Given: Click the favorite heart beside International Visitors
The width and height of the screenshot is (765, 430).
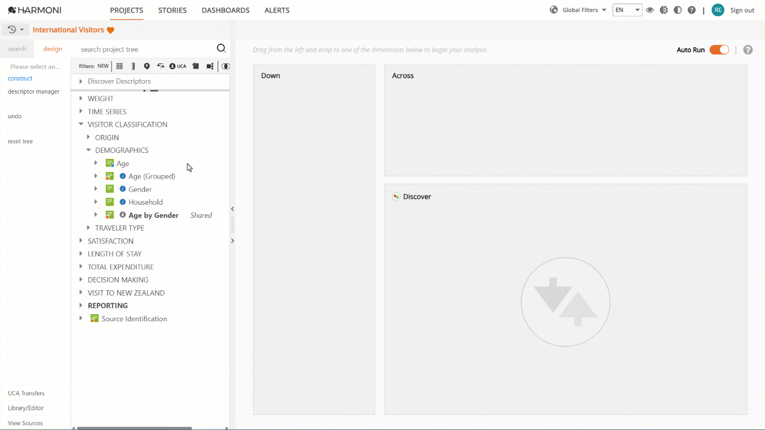Looking at the screenshot, I should (111, 30).
